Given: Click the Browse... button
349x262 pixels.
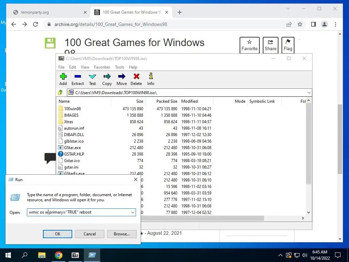Looking at the screenshot, I should pos(122,234).
